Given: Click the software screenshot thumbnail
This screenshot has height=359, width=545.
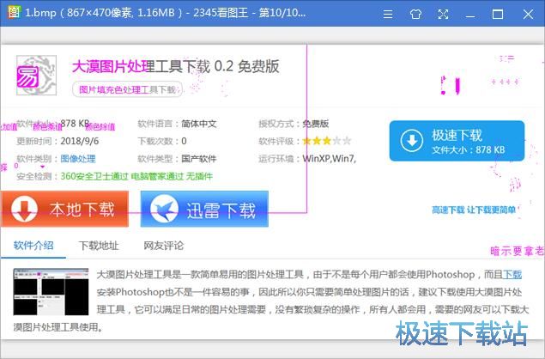Looking at the screenshot, I should 51,292.
